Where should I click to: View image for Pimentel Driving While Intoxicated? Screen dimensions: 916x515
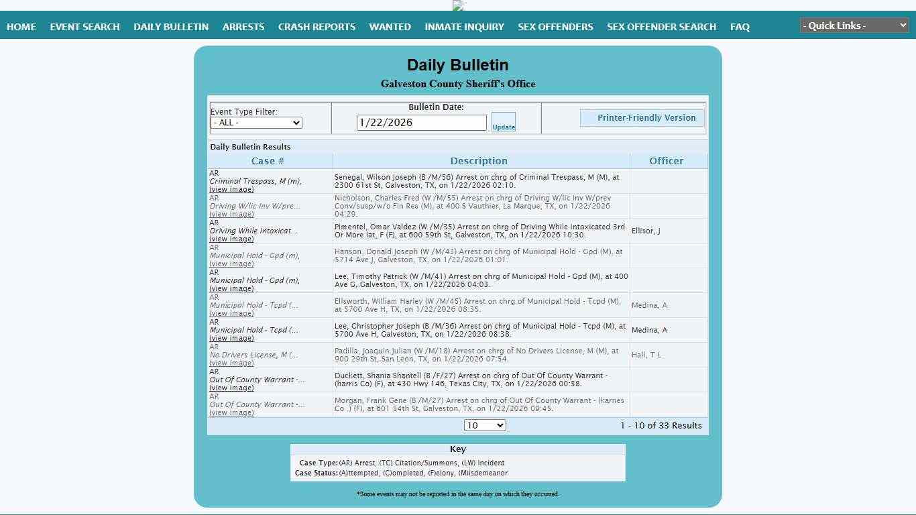(x=231, y=239)
